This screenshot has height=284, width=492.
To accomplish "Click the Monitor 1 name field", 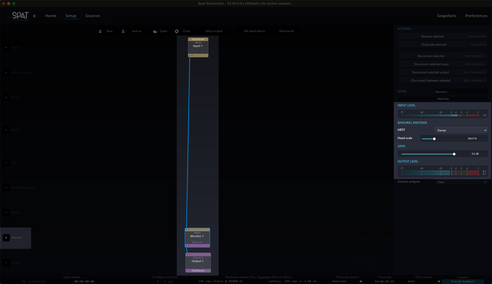I will (461, 92).
